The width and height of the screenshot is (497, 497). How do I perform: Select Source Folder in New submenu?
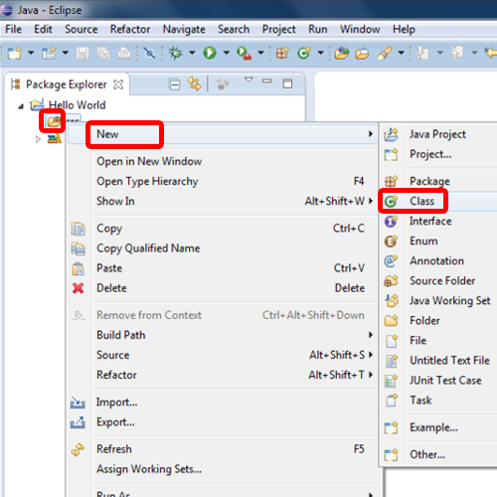pyautogui.click(x=439, y=280)
